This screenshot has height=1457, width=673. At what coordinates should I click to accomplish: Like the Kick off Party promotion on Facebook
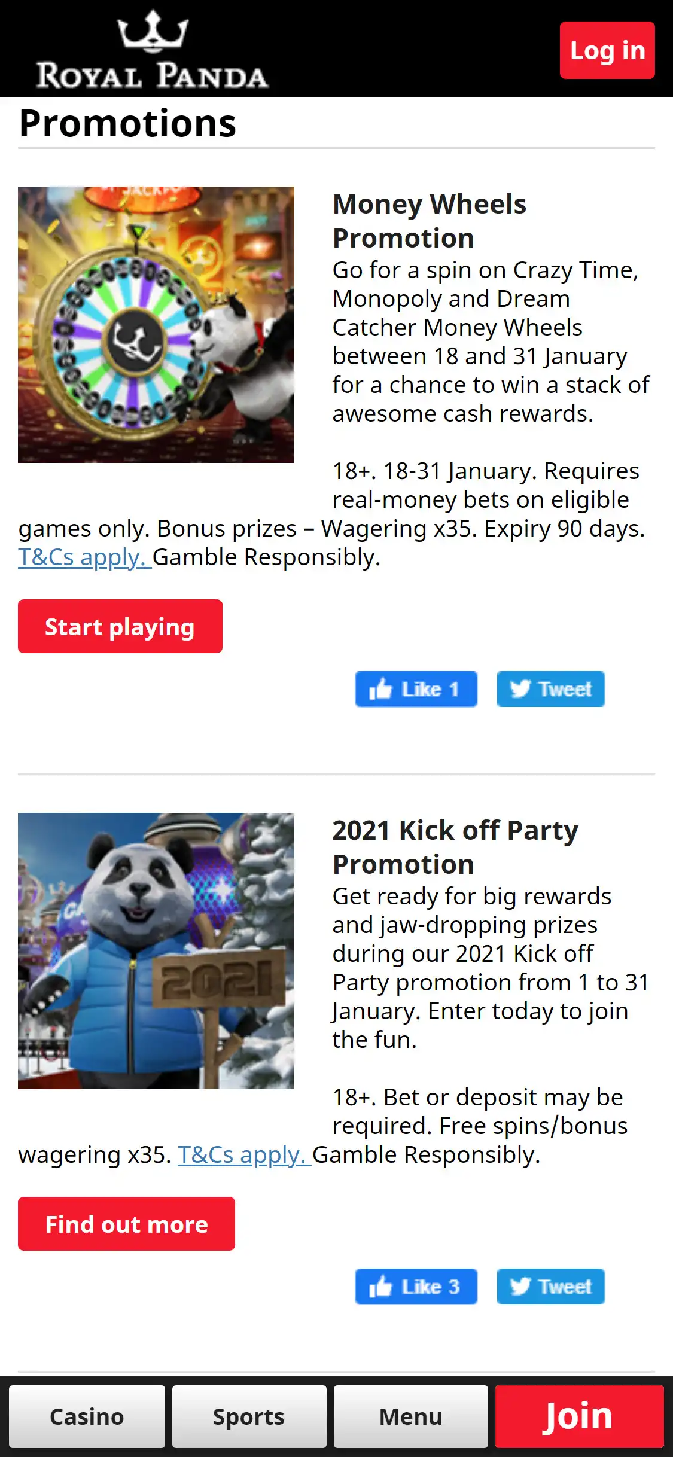tap(416, 1287)
